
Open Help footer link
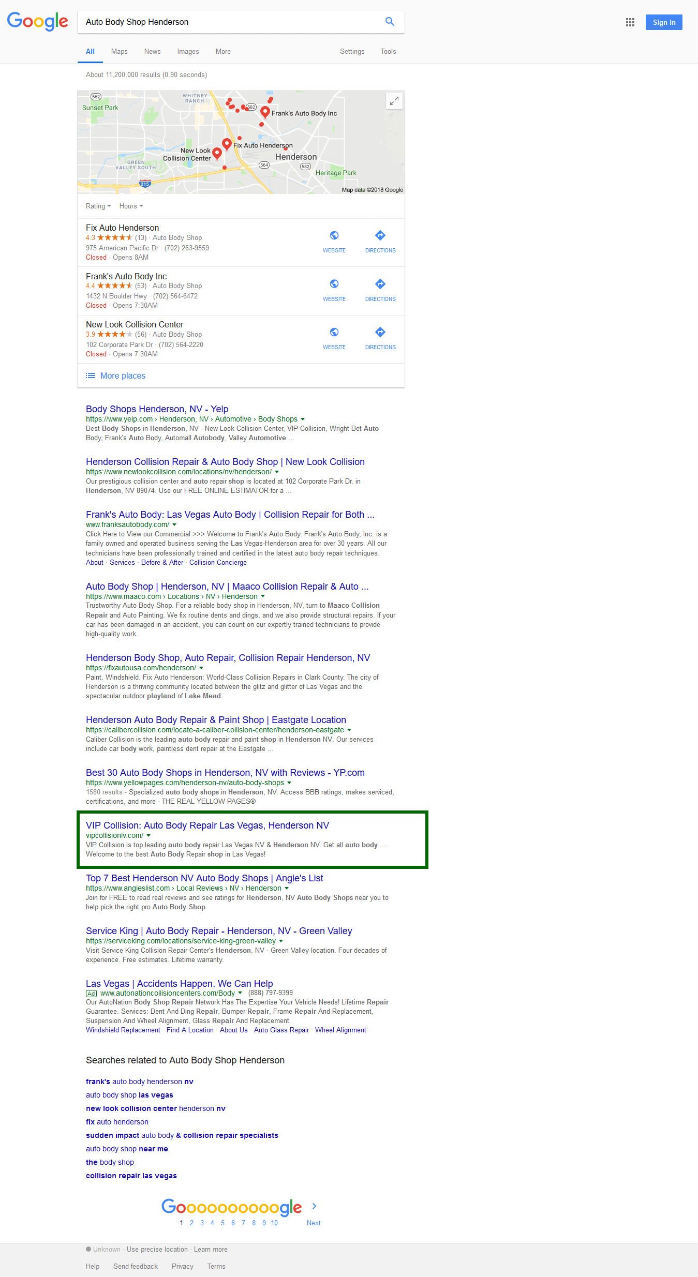point(93,1266)
